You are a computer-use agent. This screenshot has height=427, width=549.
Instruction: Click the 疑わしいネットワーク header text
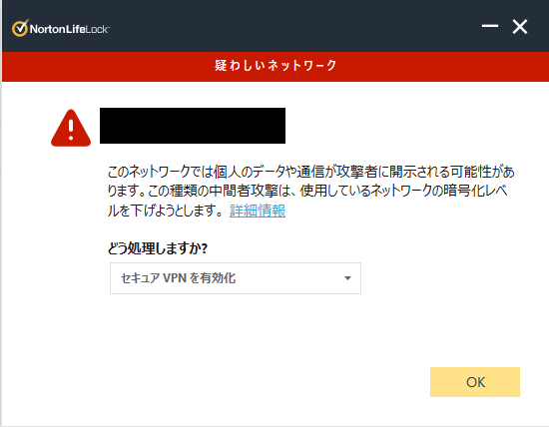[275, 66]
